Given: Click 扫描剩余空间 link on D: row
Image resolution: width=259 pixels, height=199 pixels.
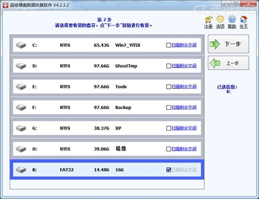Looking at the screenshot, I should coord(184,66).
